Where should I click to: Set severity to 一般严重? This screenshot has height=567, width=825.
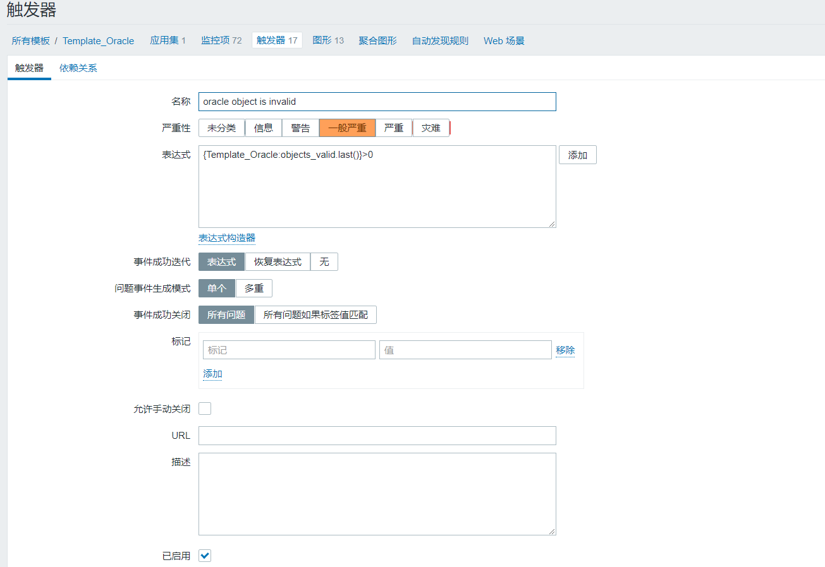[x=347, y=128]
